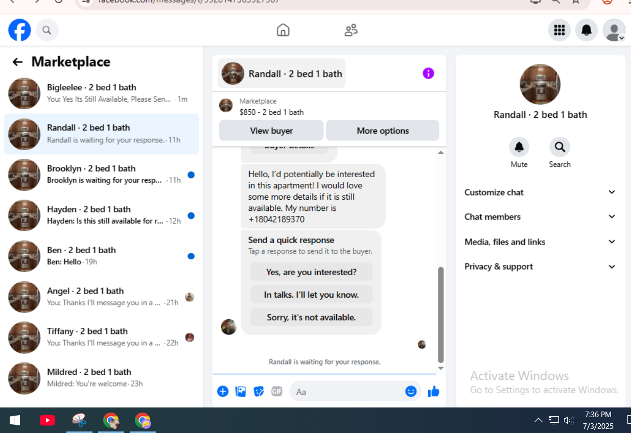Open the Brooklyn conversation
The image size is (631, 433).
pos(101,175)
